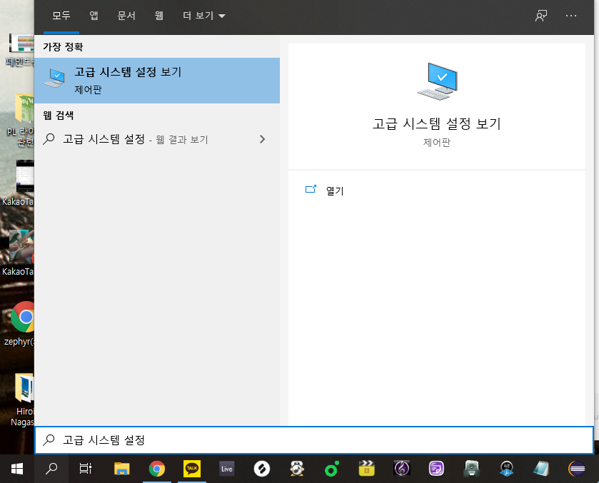Launch the Live app from taskbar
The height and width of the screenshot is (483, 599).
[x=227, y=469]
